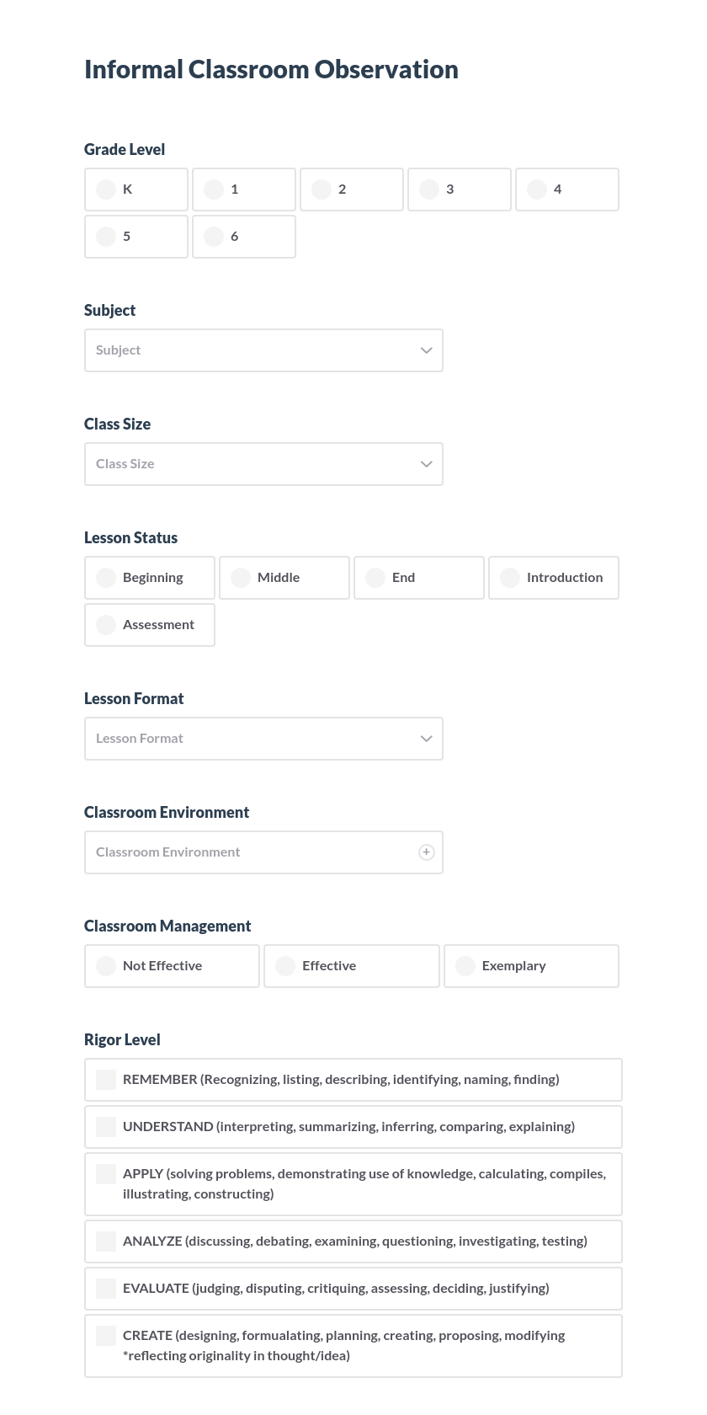The image size is (707, 1415).
Task: Click the plus icon in Classroom Environment
Action: point(427,852)
